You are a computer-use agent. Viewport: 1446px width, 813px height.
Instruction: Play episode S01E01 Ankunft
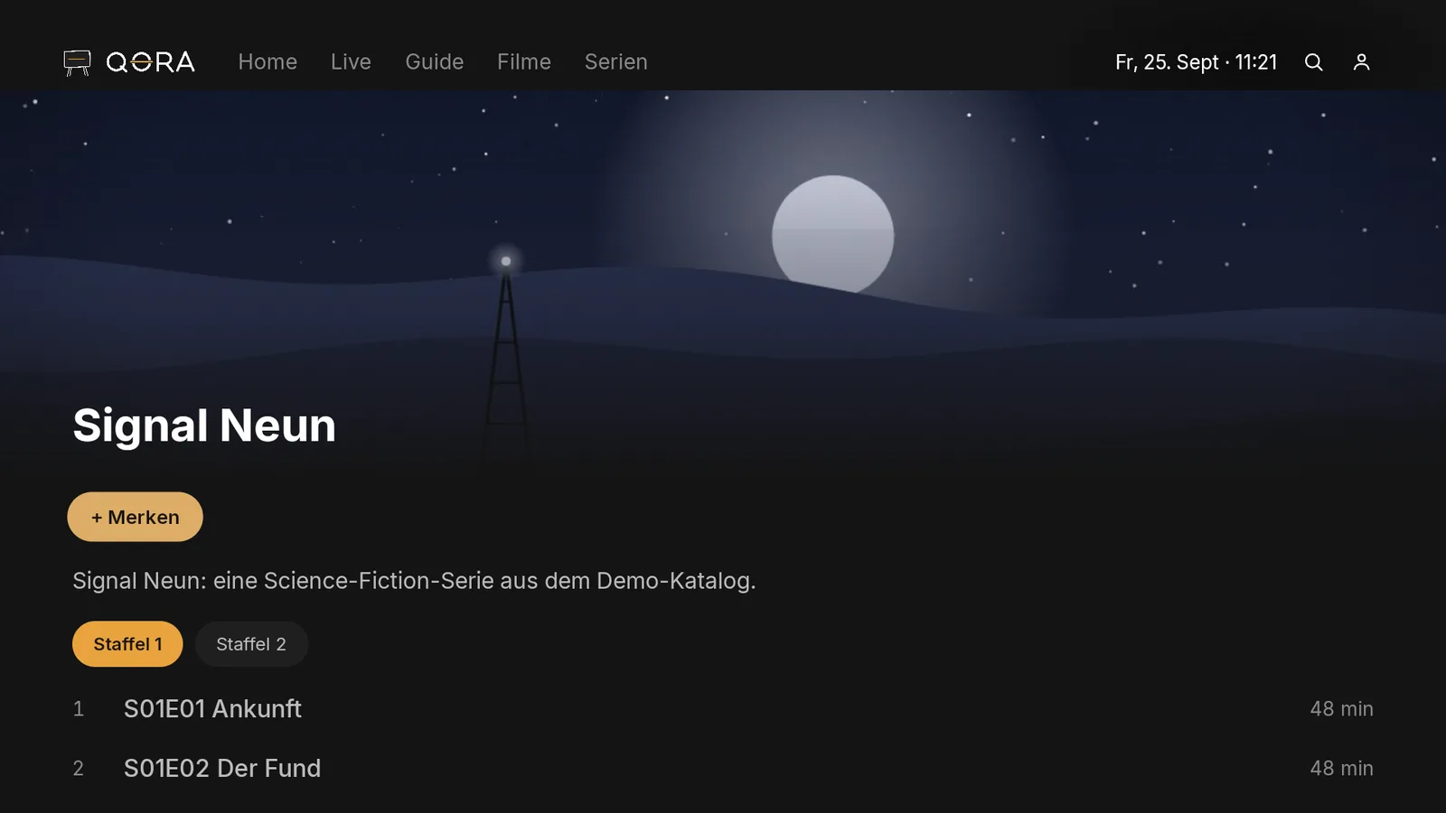point(723,709)
